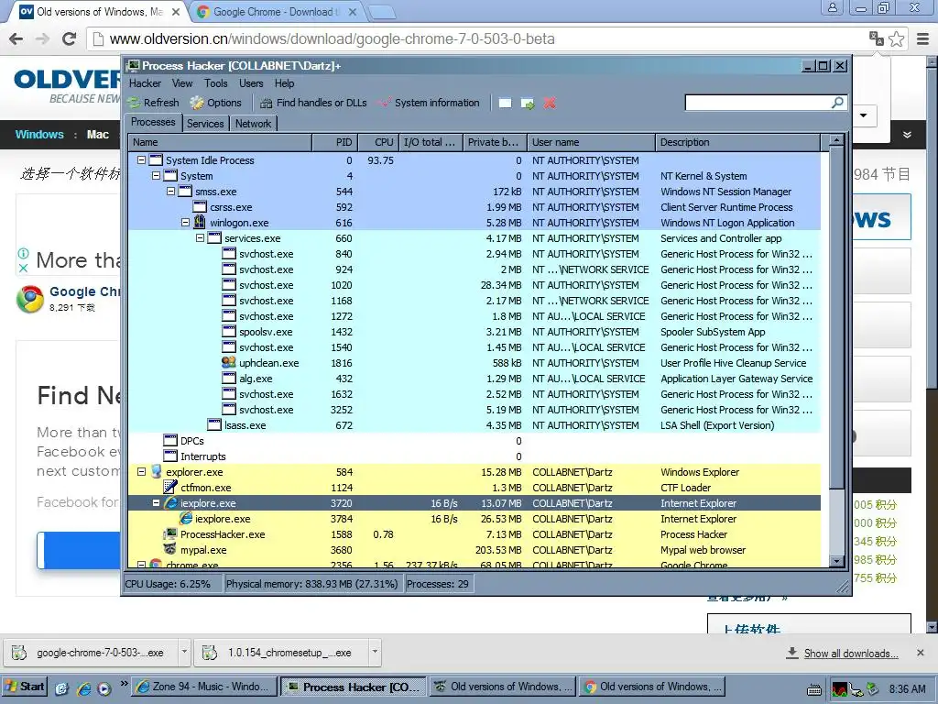Collapse the selected iexplore.exe node
Viewport: 938px width, 704px height.
156,503
